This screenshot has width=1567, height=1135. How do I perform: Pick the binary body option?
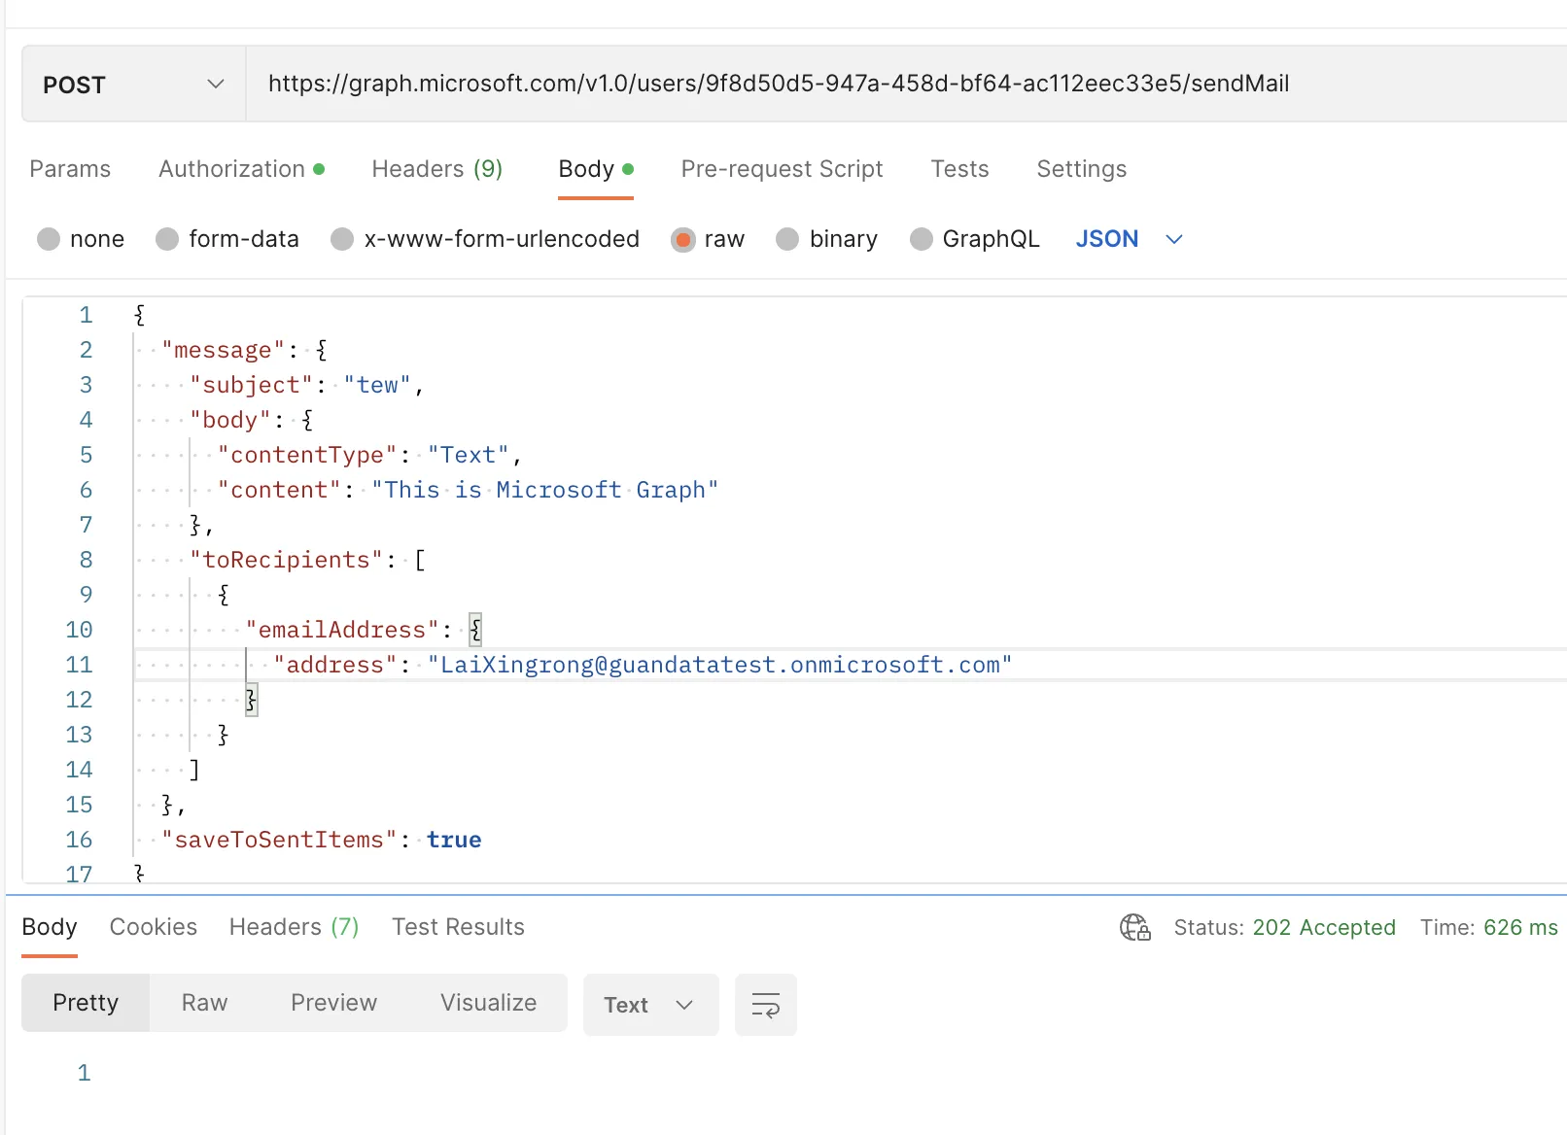click(x=787, y=239)
